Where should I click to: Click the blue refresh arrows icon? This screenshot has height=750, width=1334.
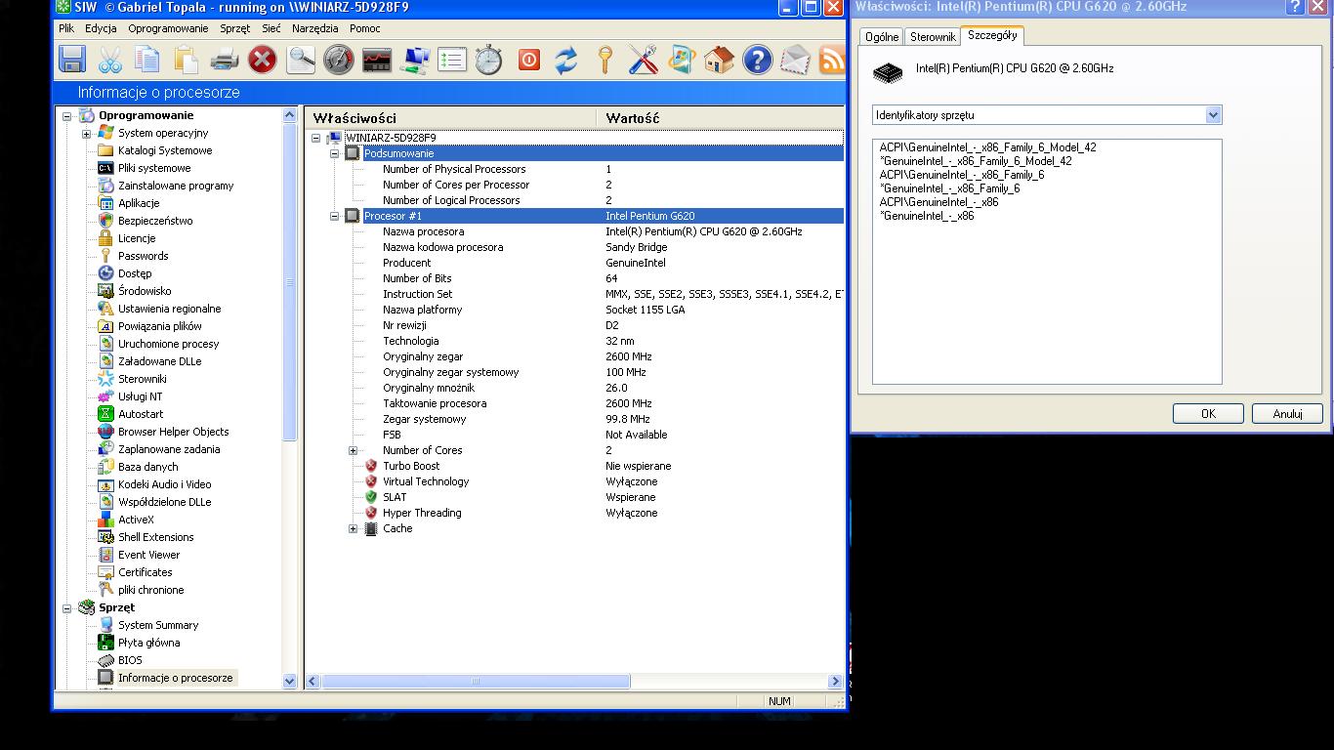tap(566, 61)
